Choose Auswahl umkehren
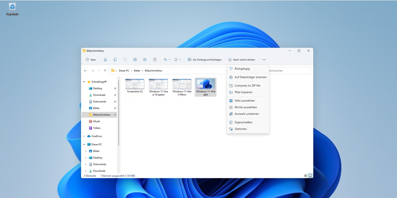 pyautogui.click(x=248, y=114)
